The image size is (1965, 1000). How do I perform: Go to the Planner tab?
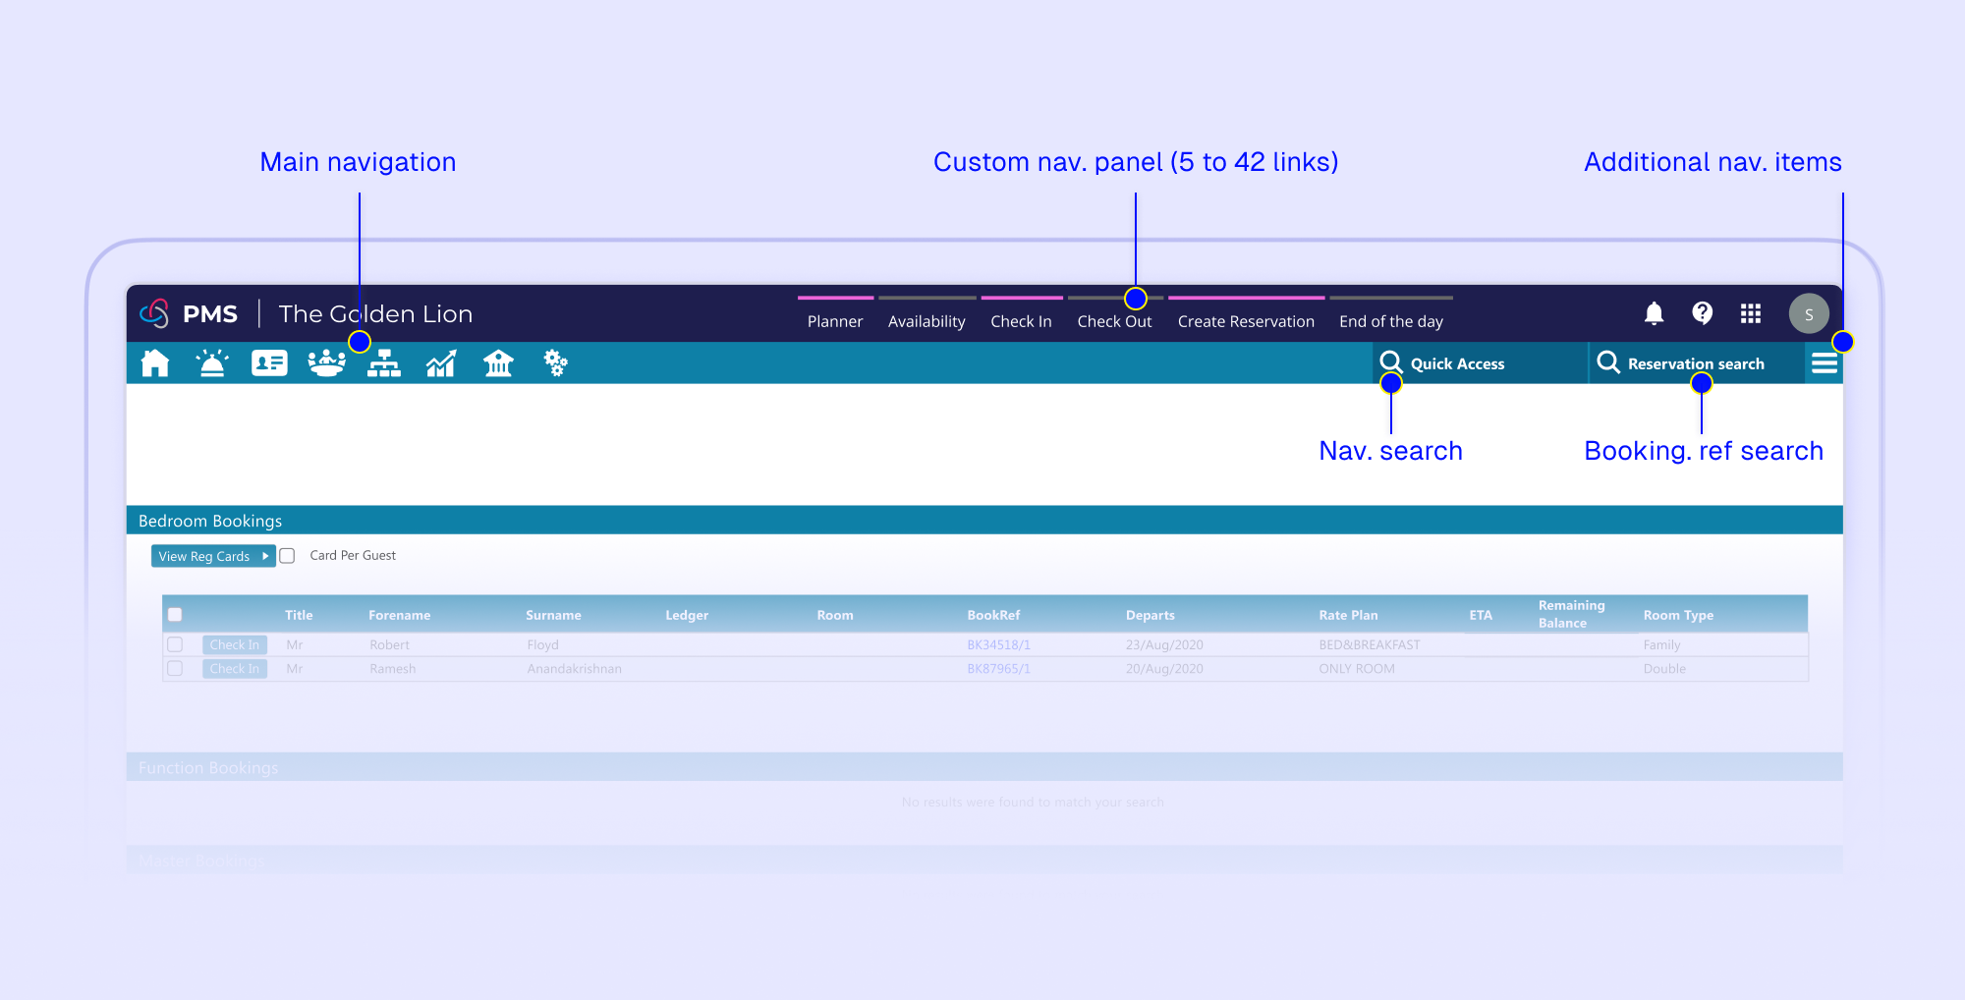click(x=834, y=321)
